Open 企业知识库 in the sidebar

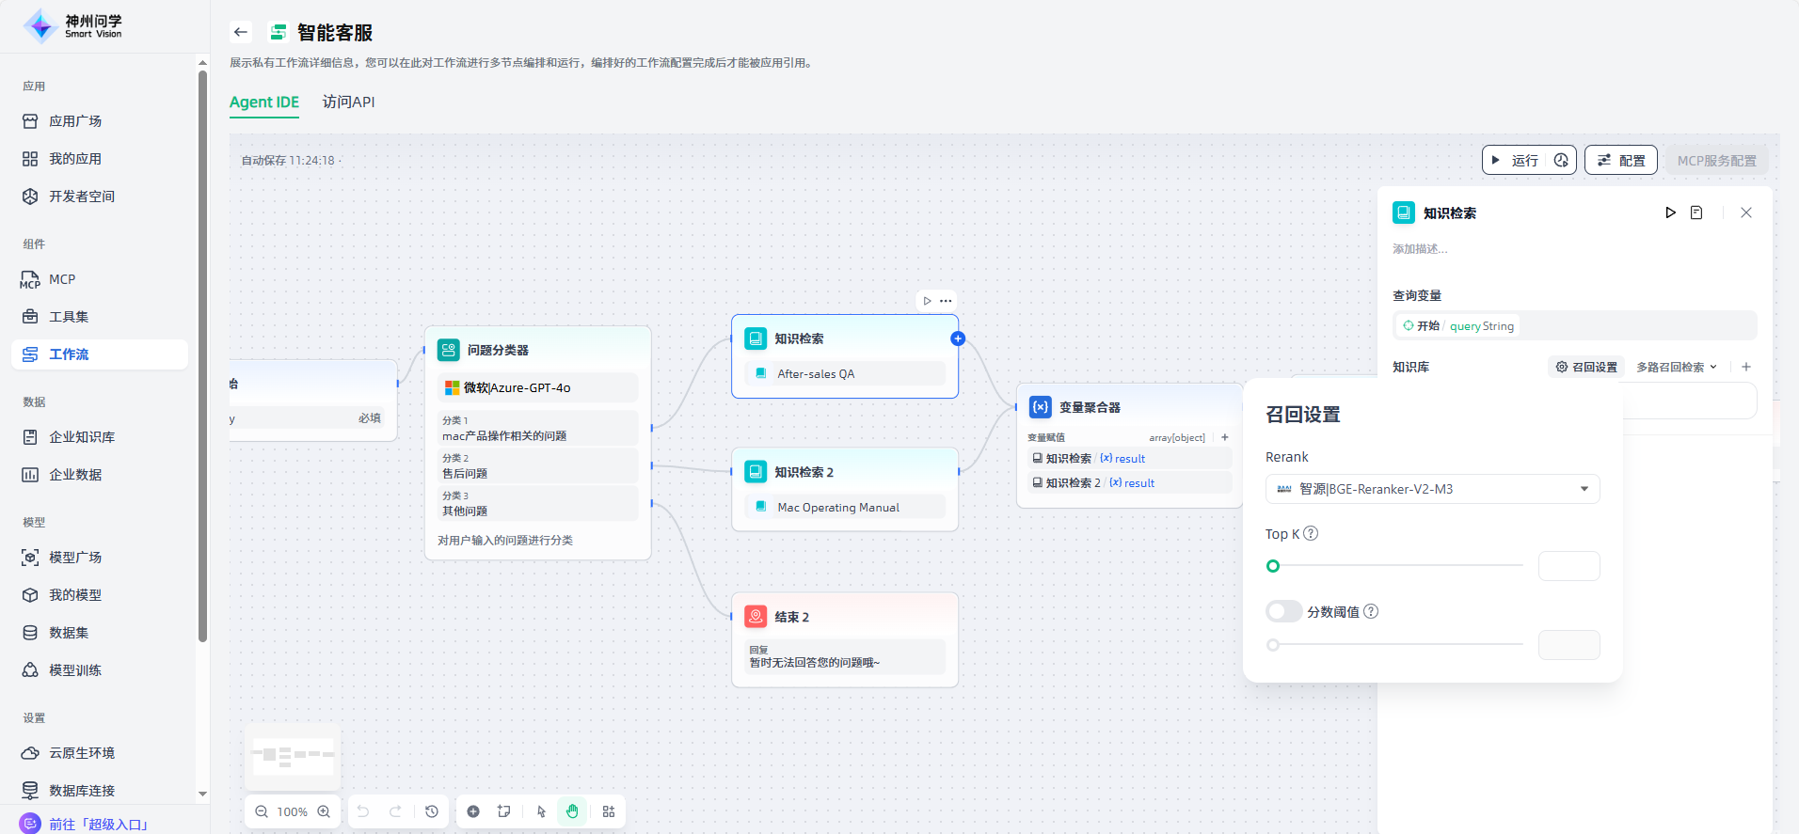[82, 437]
